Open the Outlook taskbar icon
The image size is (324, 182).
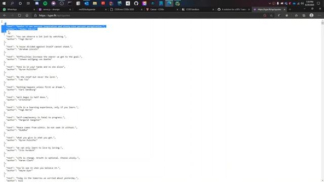pyautogui.click(x=87, y=4)
